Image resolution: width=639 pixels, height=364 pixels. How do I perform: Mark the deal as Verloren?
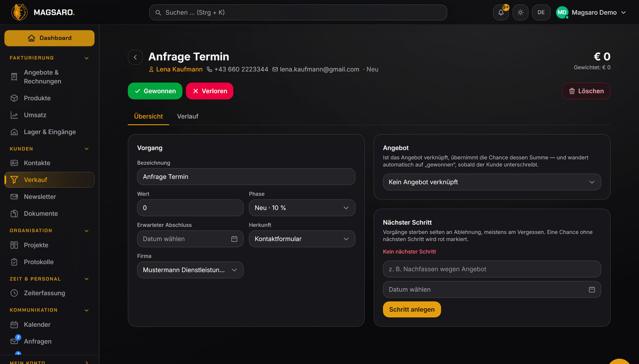[210, 91]
